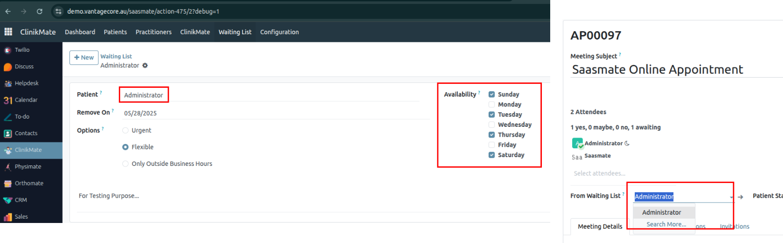Open the Twilio app icon
Image resolution: width=783 pixels, height=243 pixels.
8,50
